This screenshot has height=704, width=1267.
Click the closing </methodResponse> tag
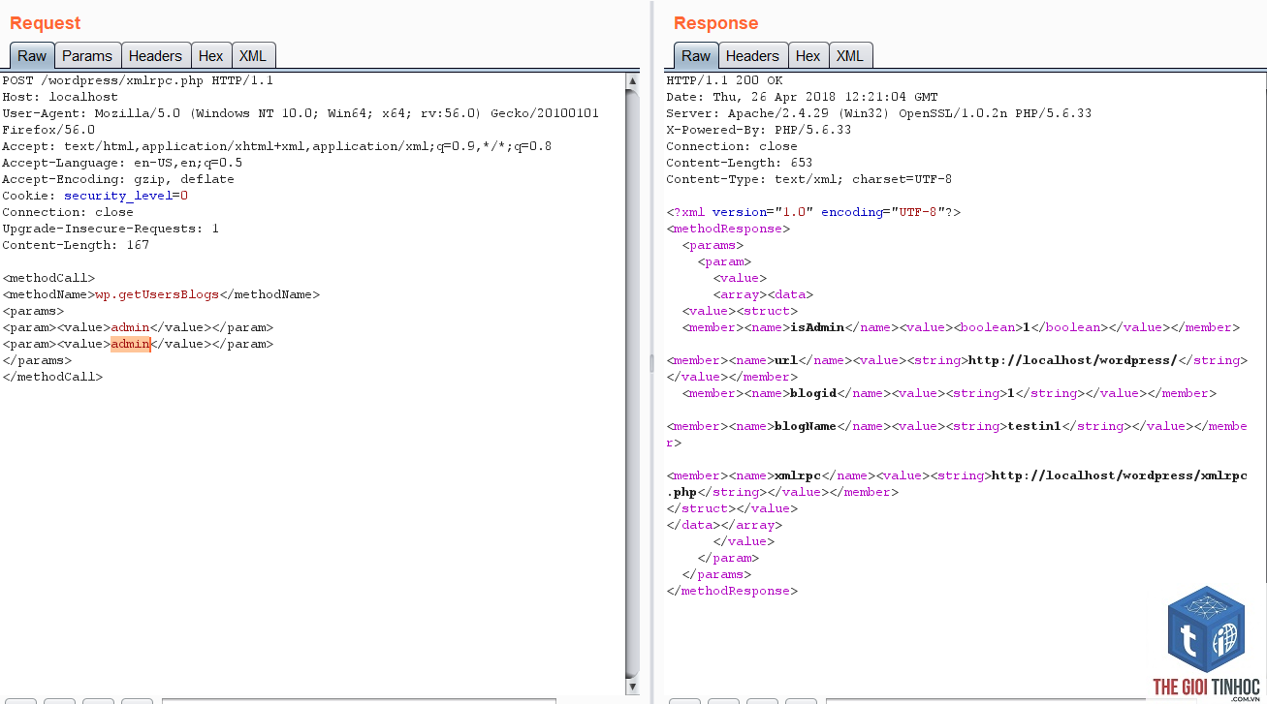(732, 591)
